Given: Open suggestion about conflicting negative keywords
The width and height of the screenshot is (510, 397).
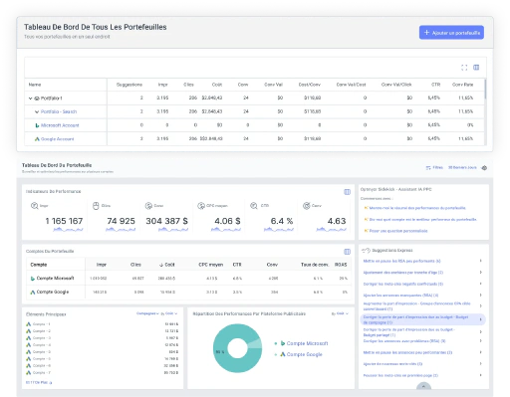Looking at the screenshot, I should [403, 284].
